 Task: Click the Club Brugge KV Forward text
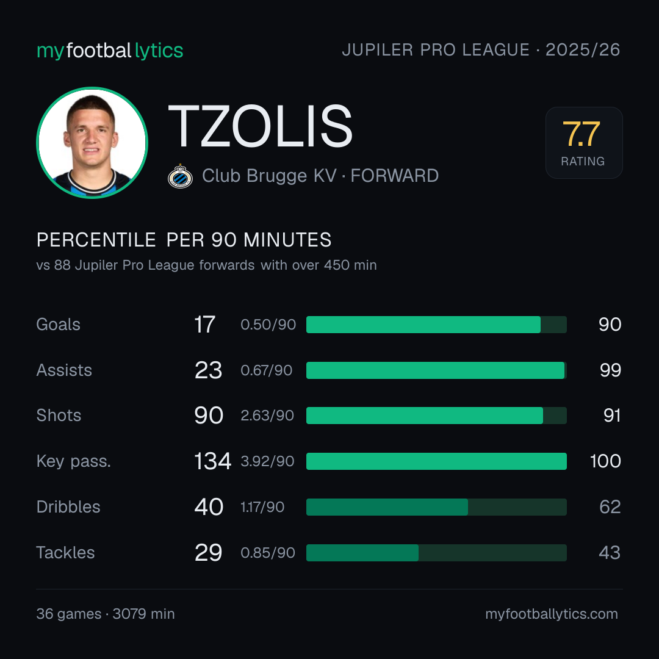[x=320, y=176]
